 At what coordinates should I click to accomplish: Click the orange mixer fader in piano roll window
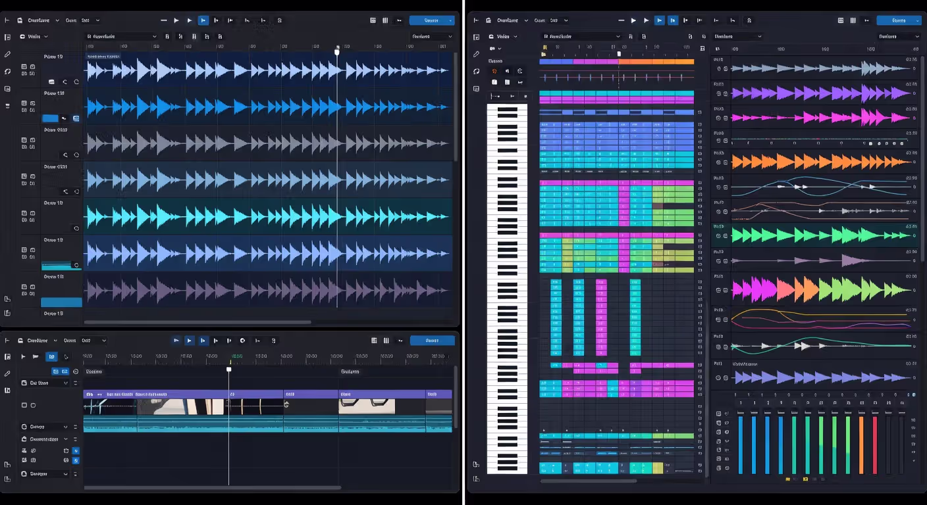(861, 444)
